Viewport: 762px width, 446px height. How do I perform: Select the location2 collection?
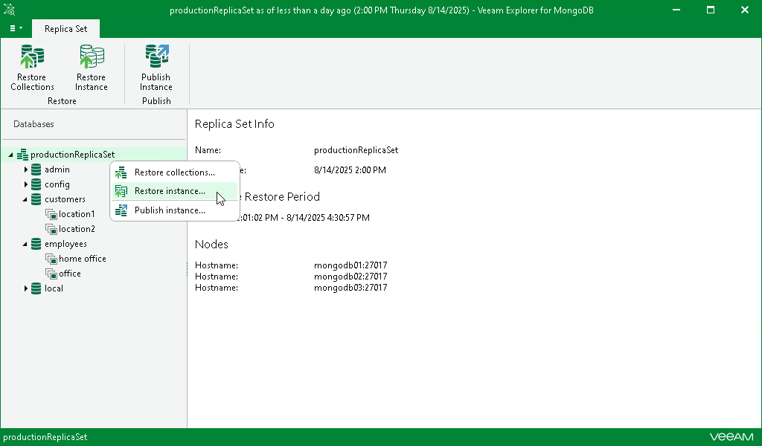click(x=77, y=229)
